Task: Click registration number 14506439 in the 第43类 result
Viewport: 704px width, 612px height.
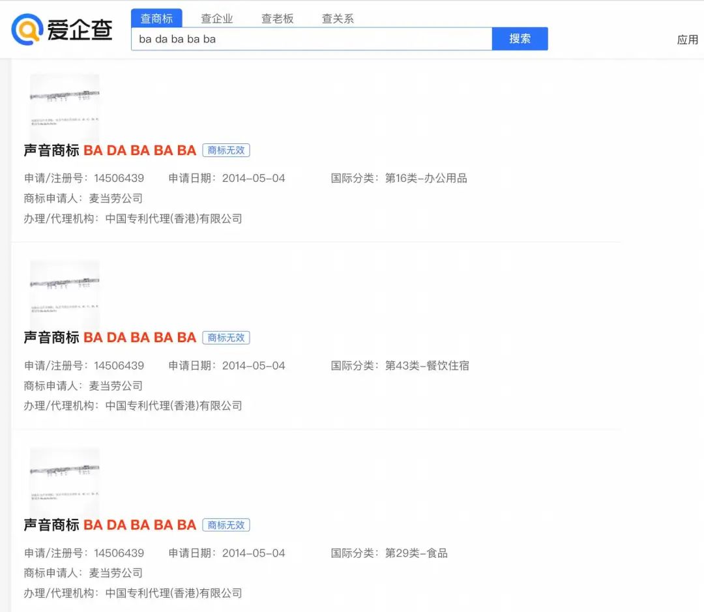Action: point(119,365)
